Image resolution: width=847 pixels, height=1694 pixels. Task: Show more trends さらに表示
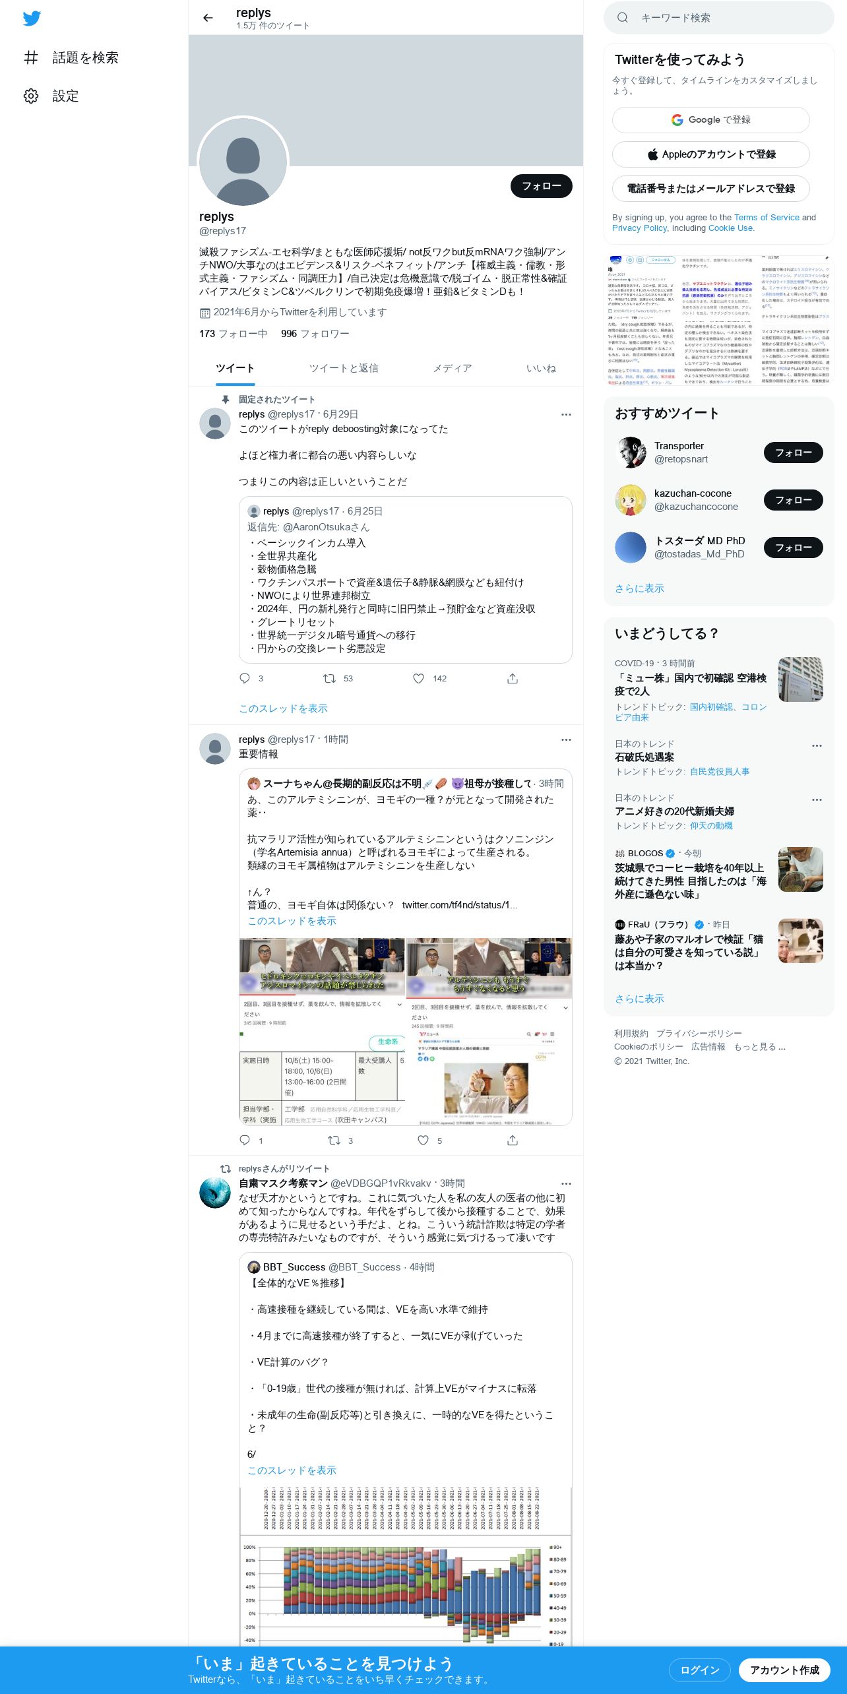[639, 999]
